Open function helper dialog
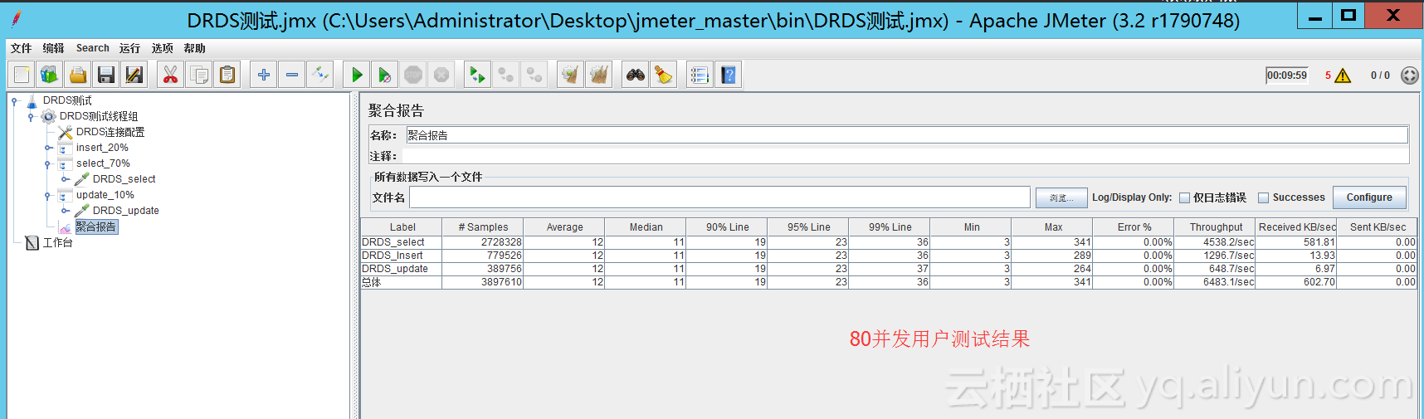The height and width of the screenshot is (419, 1424). click(x=700, y=76)
